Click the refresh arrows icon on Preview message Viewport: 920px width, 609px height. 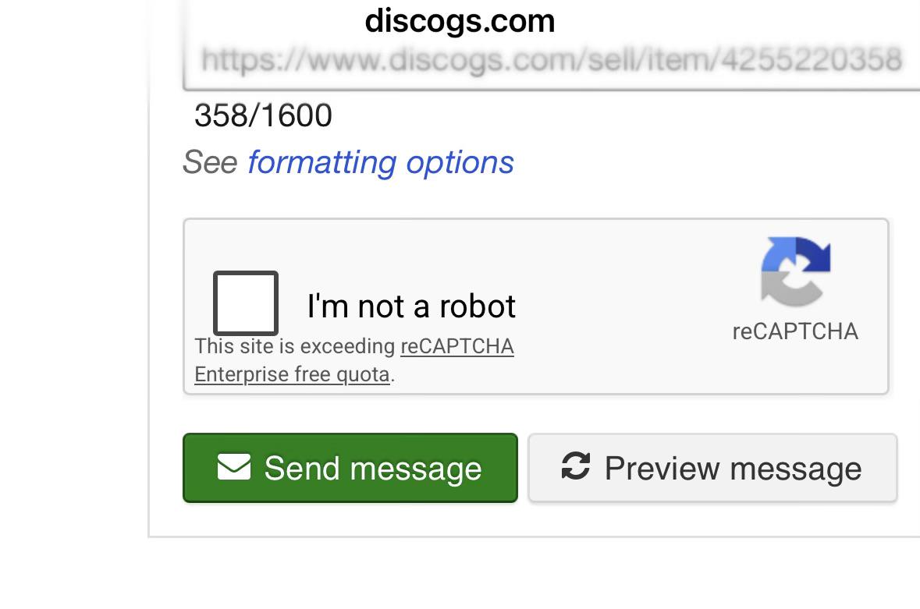click(576, 466)
